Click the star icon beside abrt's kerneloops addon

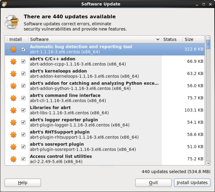point(13,73)
